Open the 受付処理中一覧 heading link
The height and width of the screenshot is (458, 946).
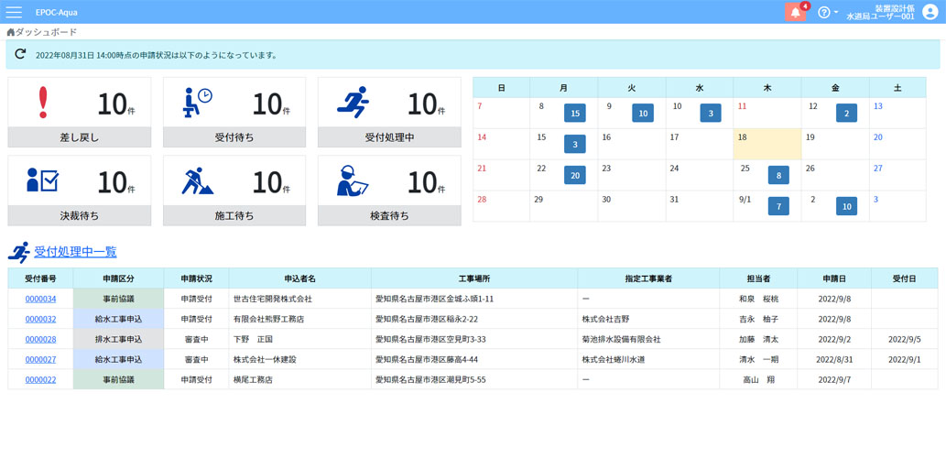coord(75,252)
